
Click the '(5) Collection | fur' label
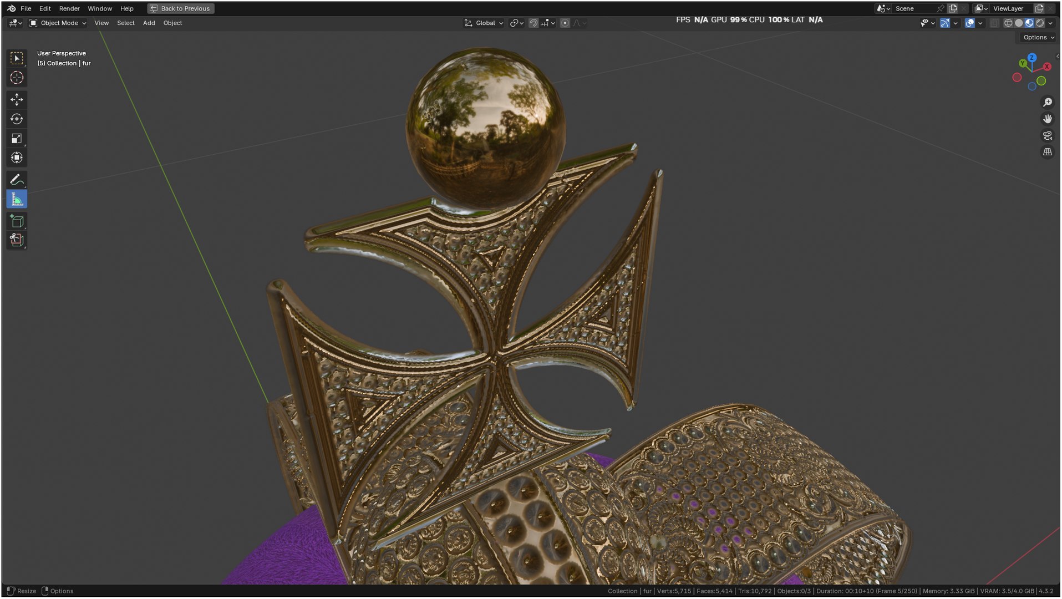(64, 63)
